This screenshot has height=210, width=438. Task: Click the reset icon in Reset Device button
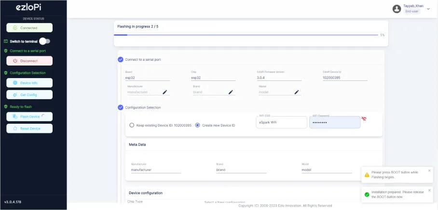pyautogui.click(x=15, y=129)
